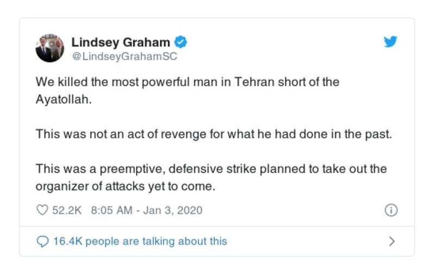Click the blue speech bubble reply icon

[42, 241]
